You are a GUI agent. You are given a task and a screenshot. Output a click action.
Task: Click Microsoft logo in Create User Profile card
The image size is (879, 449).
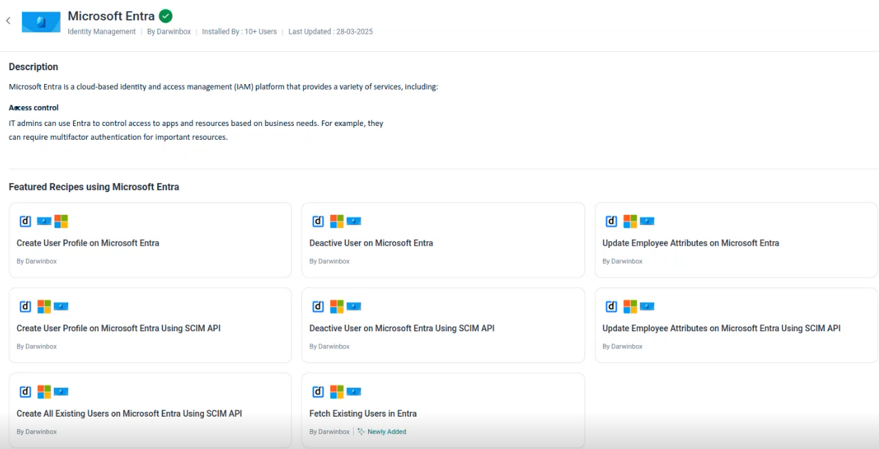coord(61,221)
